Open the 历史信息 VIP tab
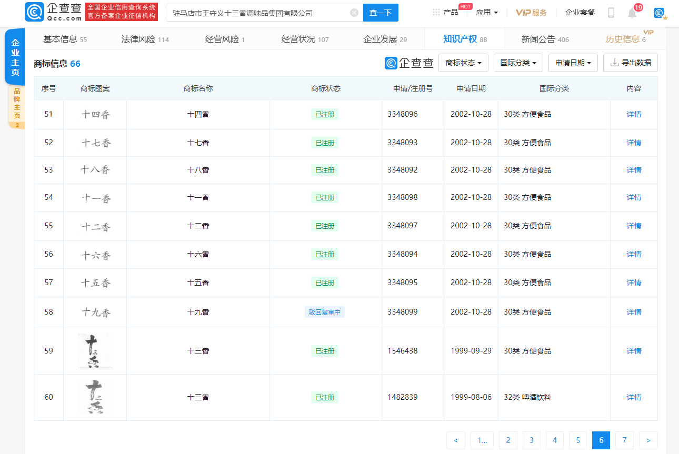The width and height of the screenshot is (679, 454). pos(626,39)
